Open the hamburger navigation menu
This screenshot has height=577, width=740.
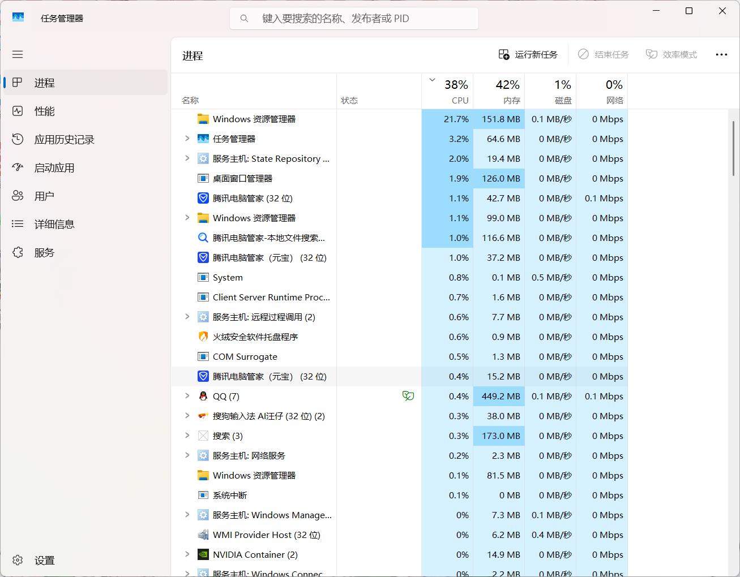pyautogui.click(x=18, y=54)
